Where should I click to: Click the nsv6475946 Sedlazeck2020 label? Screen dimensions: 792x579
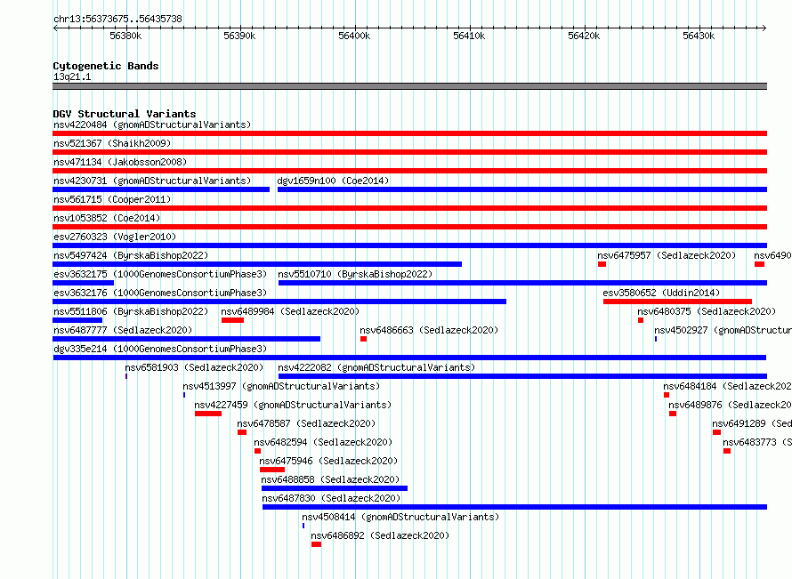328,461
